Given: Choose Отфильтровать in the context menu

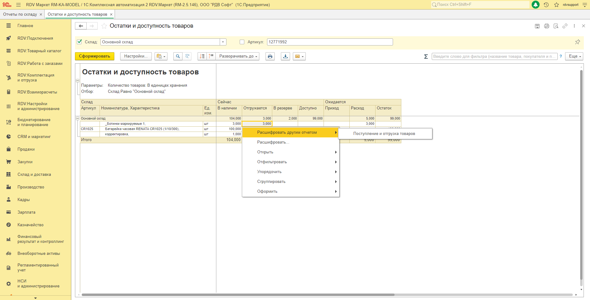Looking at the screenshot, I should [x=272, y=162].
